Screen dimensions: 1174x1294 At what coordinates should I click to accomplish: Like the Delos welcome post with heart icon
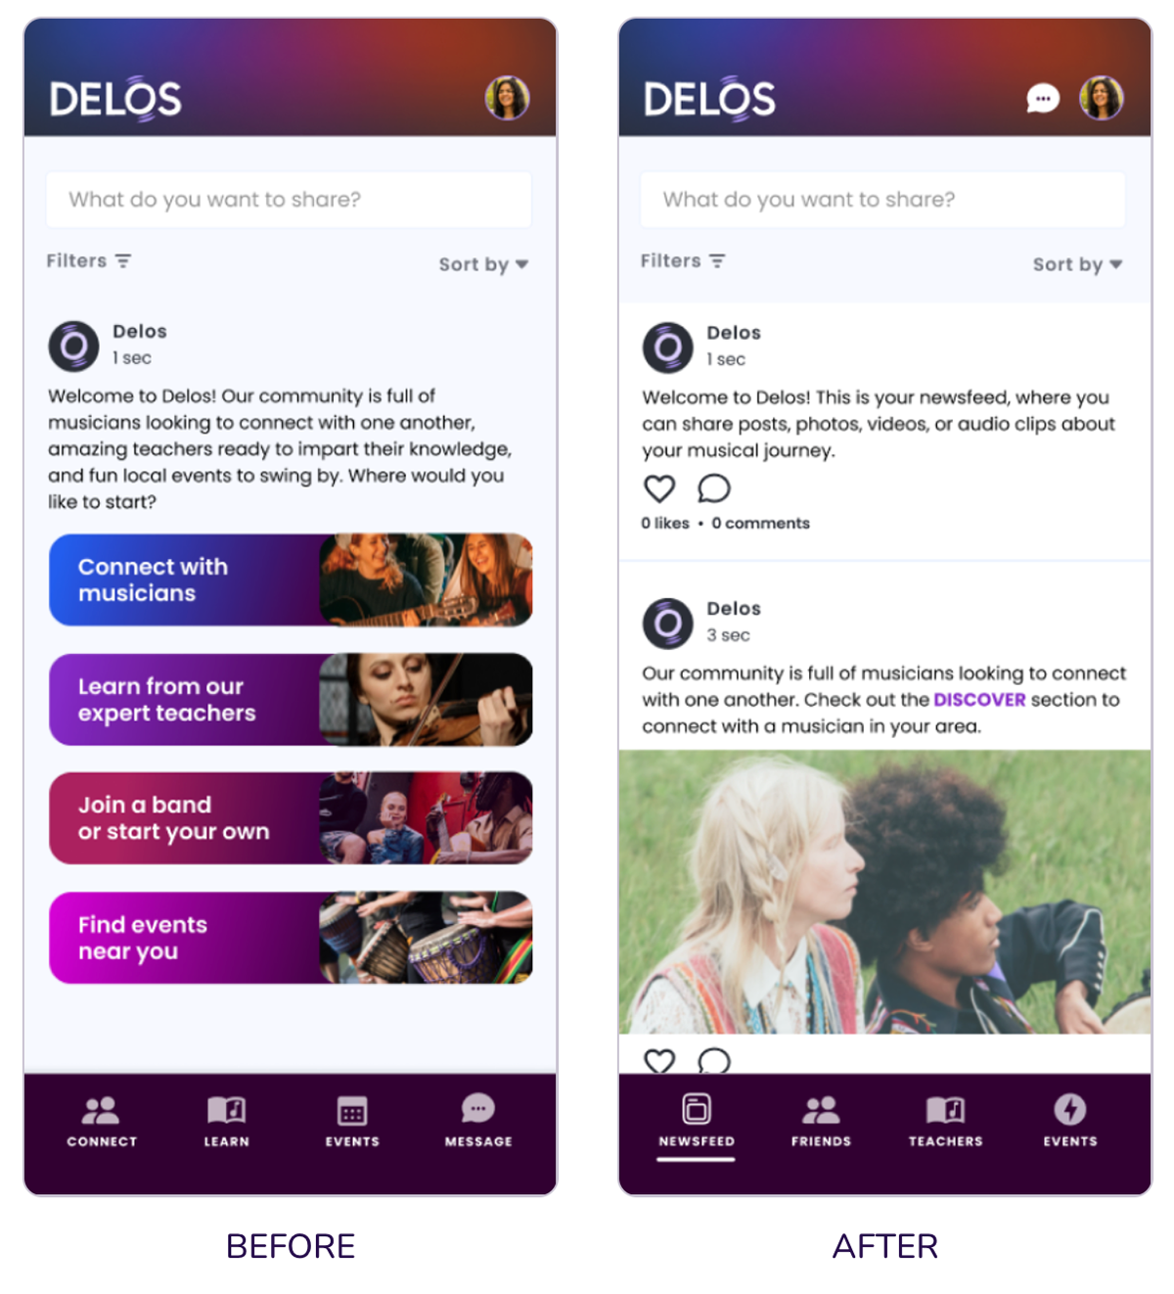coord(659,488)
